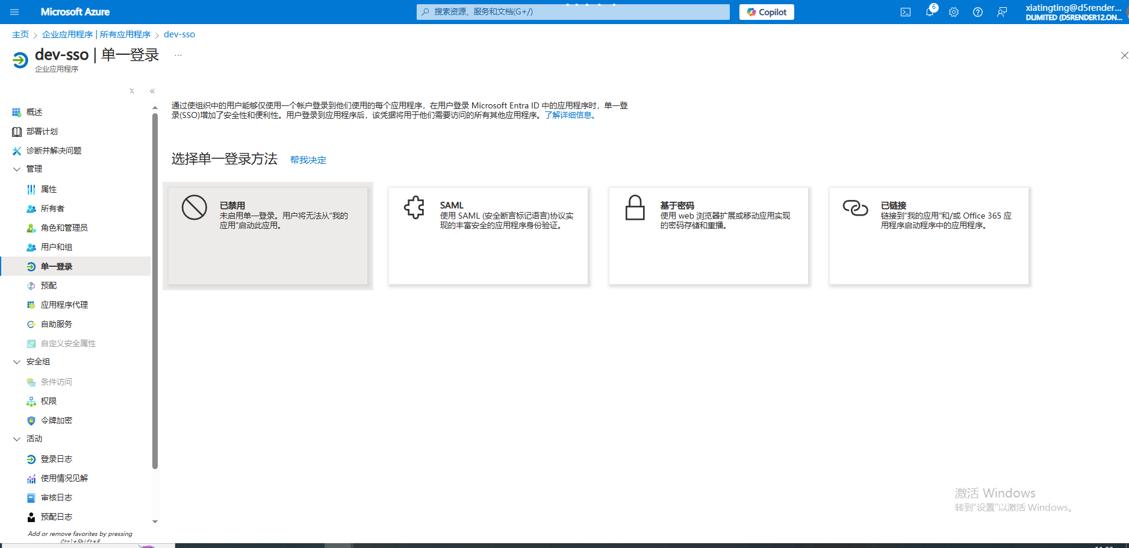Click the sidebar vertical scrollbar thumb
Viewport: 1129px width, 548px height.
(155, 291)
